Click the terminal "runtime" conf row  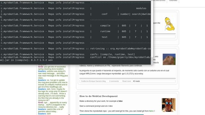click(x=76, y=31)
